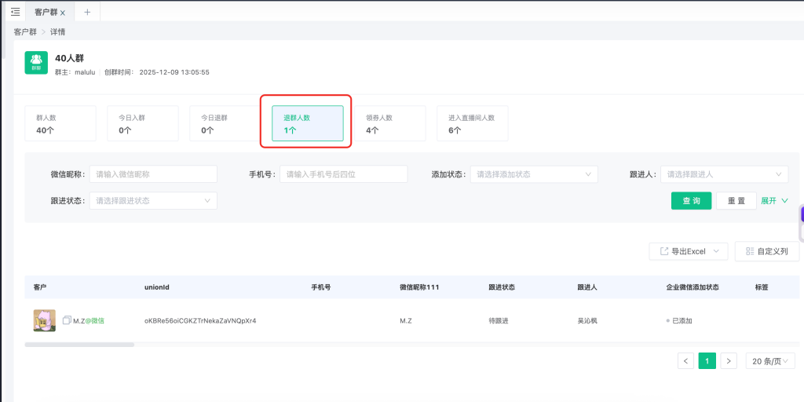Click the 微信昵称 input field
The height and width of the screenshot is (402, 804).
(152, 174)
